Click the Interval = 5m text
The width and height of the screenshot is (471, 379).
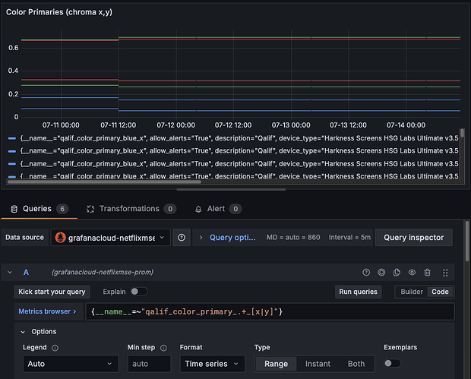(x=349, y=238)
